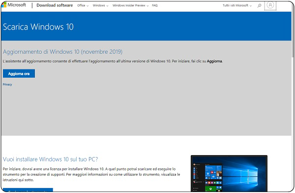Expand Tutti i siti Microsoft dropdown
295x193 pixels.
point(237,5)
